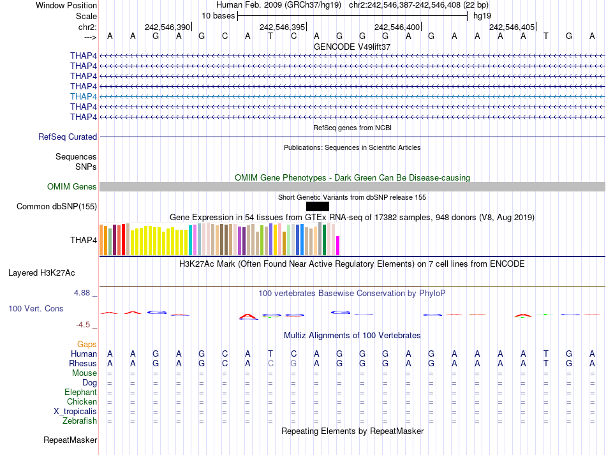Click the Gaps label in Multiz track
The width and height of the screenshot is (606, 455).
pyautogui.click(x=87, y=344)
